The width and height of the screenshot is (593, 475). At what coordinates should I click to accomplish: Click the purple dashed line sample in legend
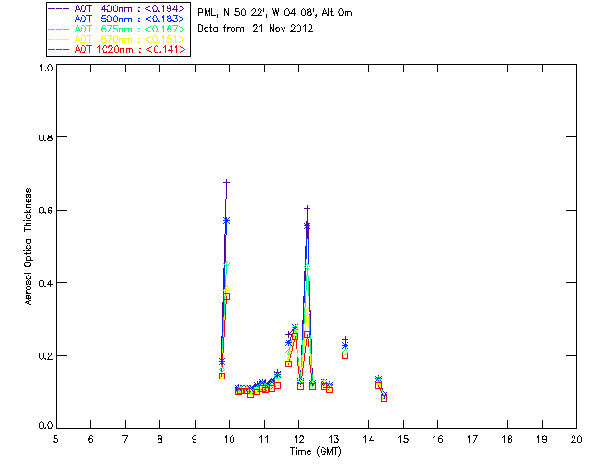coord(59,8)
